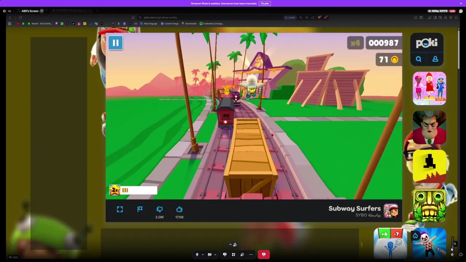This screenshot has width=466, height=262.
Task: Open the chat bubble icon at top right
Action: pos(461,11)
